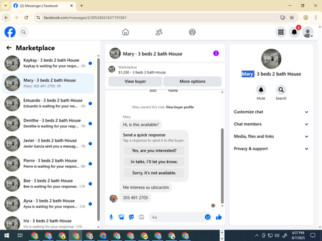Send a thumbs up like
Image resolution: width=322 pixels, height=241 pixels.
click(x=219, y=217)
